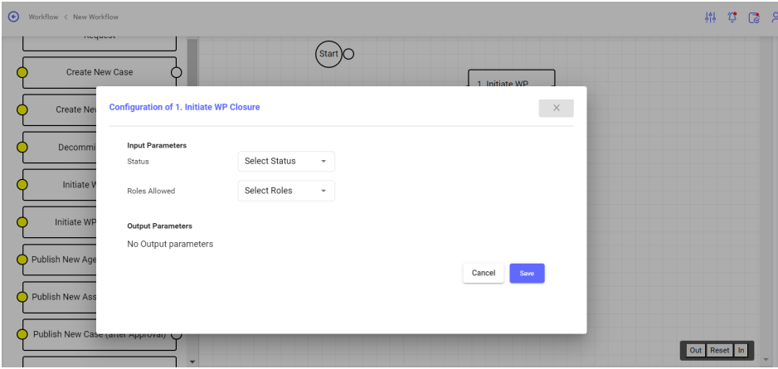Click the Start node on canvas

(x=328, y=54)
